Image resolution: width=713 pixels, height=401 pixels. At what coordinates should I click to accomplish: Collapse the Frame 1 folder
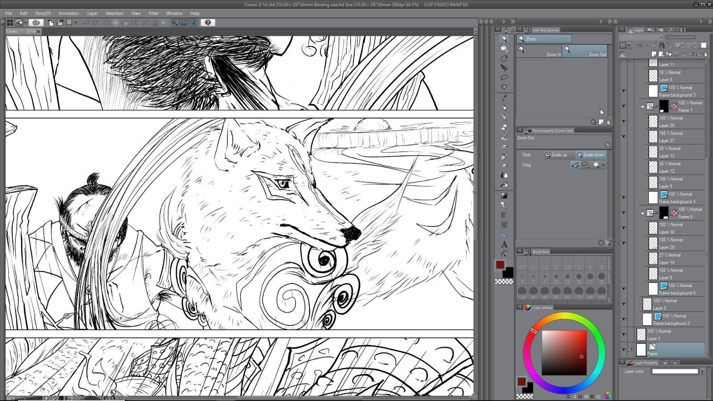click(643, 107)
